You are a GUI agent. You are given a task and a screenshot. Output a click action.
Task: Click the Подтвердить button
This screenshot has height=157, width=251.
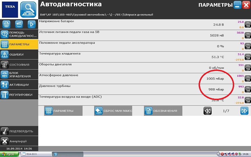click(19, 131)
